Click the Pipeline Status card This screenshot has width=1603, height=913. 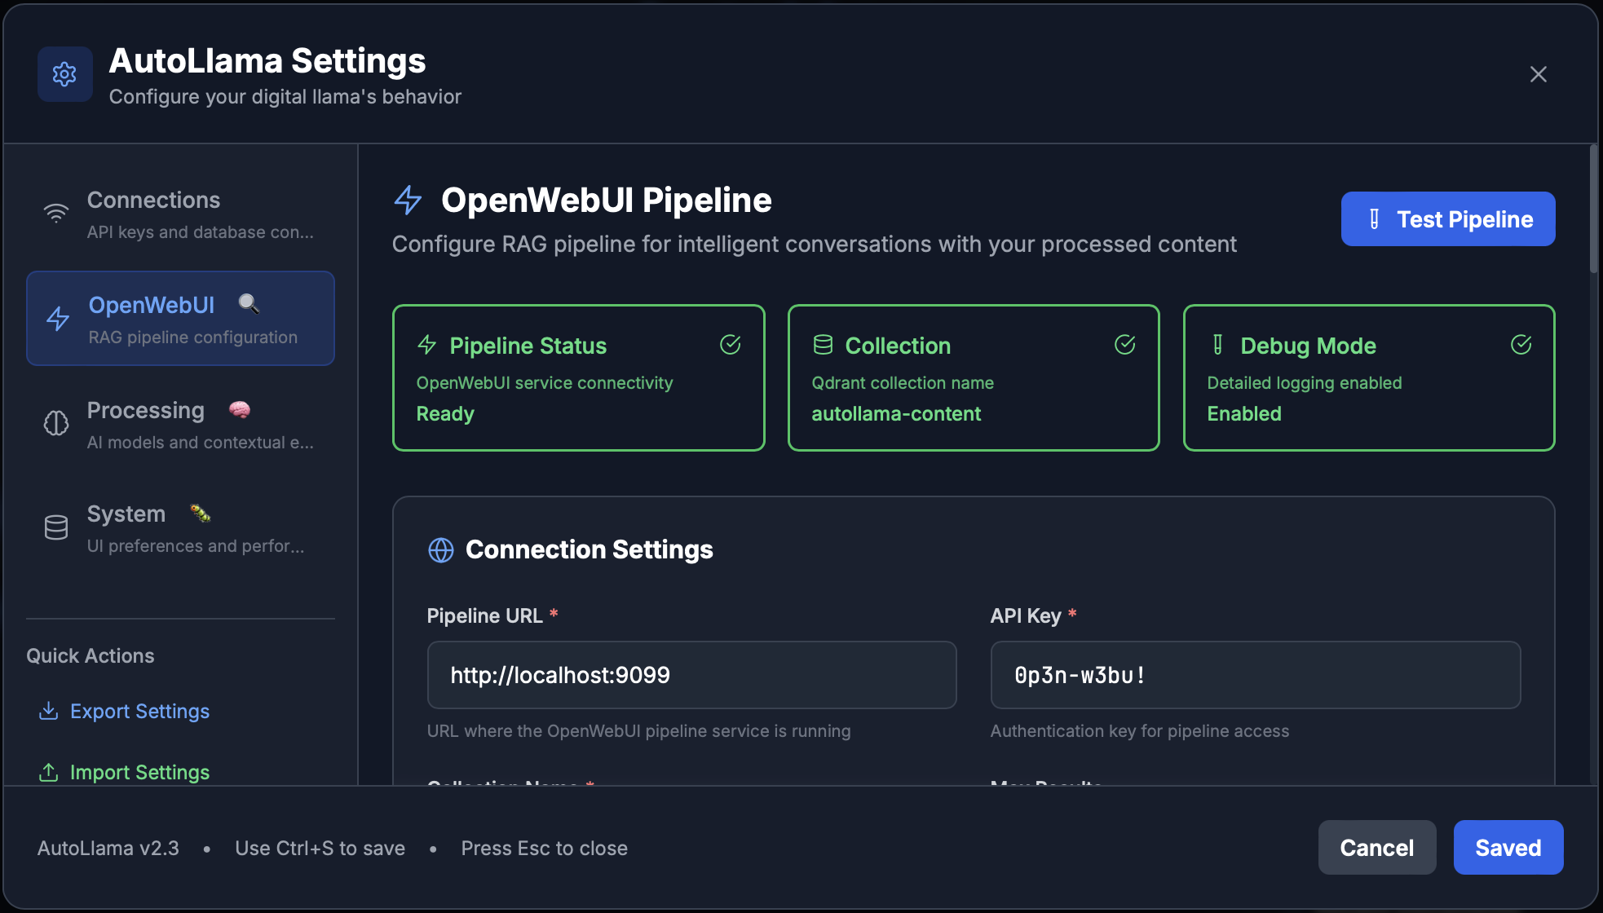[578, 377]
